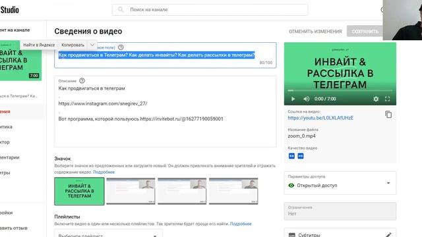Click the instagram.com/snegirev_27 description line

click(x=103, y=103)
